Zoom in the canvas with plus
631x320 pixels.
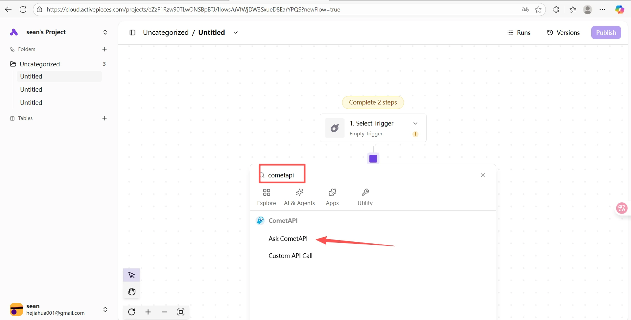point(148,312)
